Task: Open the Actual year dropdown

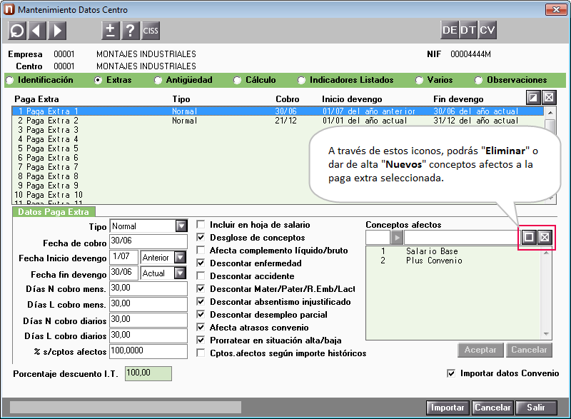Action: pos(181,273)
